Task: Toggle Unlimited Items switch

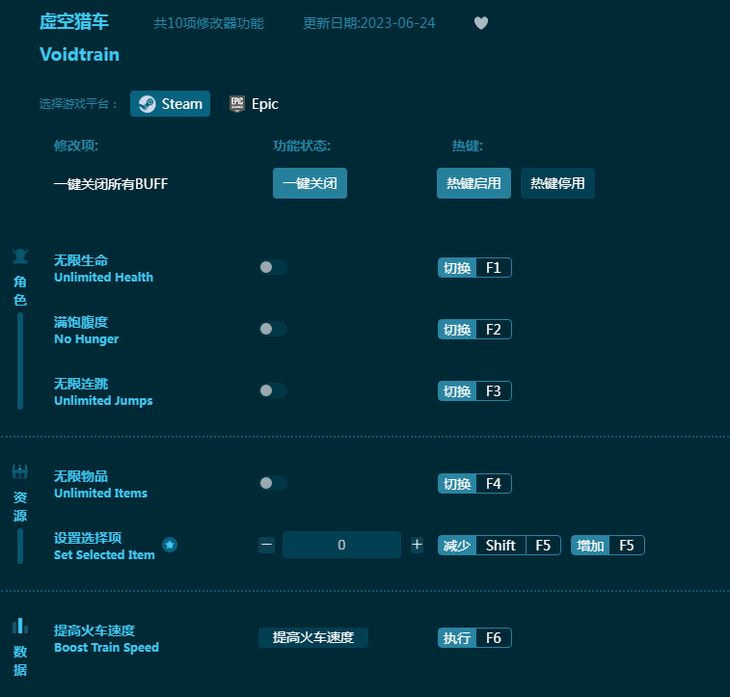Action: click(x=273, y=483)
